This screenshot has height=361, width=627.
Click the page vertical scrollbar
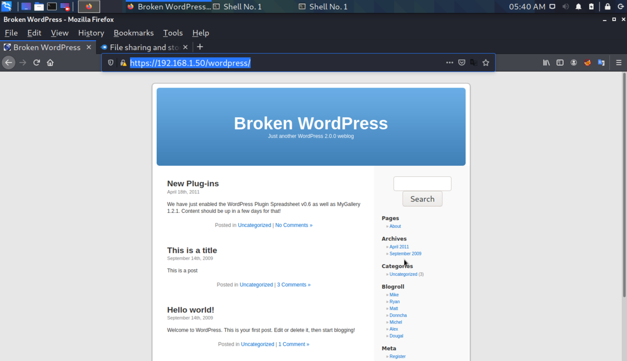(623, 185)
